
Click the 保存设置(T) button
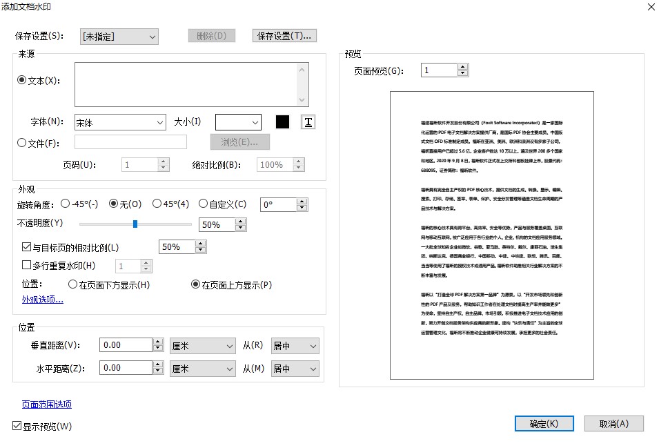coord(284,36)
